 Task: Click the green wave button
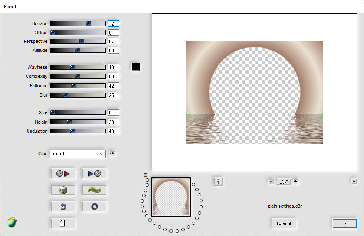pos(94,190)
